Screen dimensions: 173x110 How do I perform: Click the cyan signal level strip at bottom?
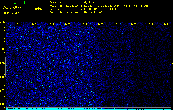pyautogui.click(x=88, y=109)
